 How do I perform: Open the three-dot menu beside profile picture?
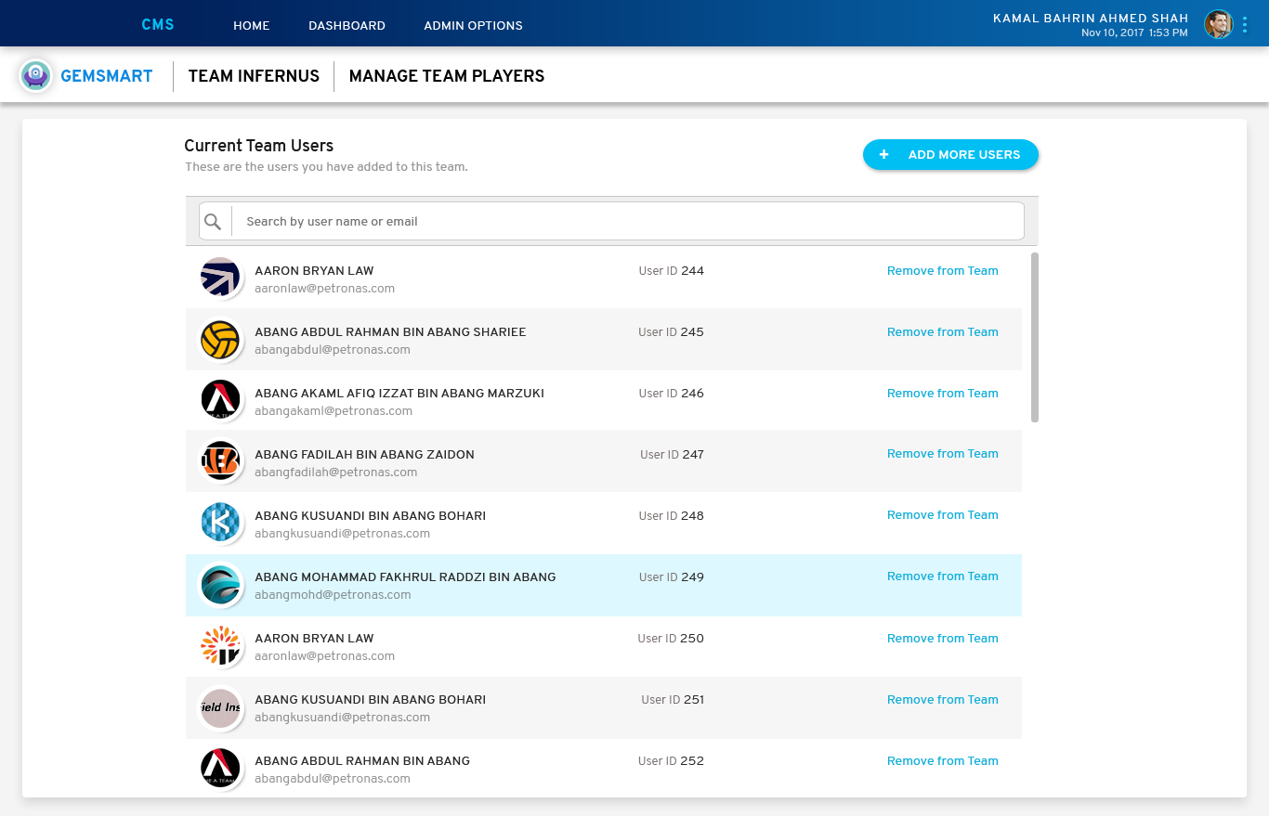point(1245,25)
